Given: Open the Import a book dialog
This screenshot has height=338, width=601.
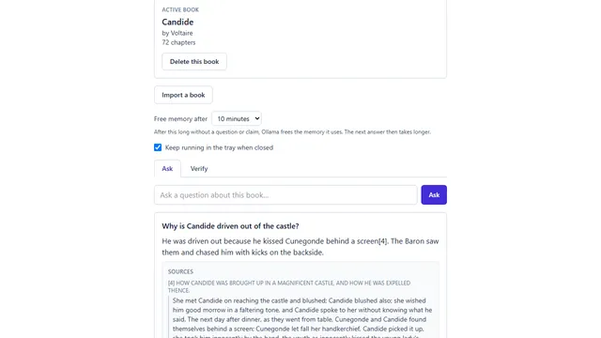Looking at the screenshot, I should (x=183, y=95).
